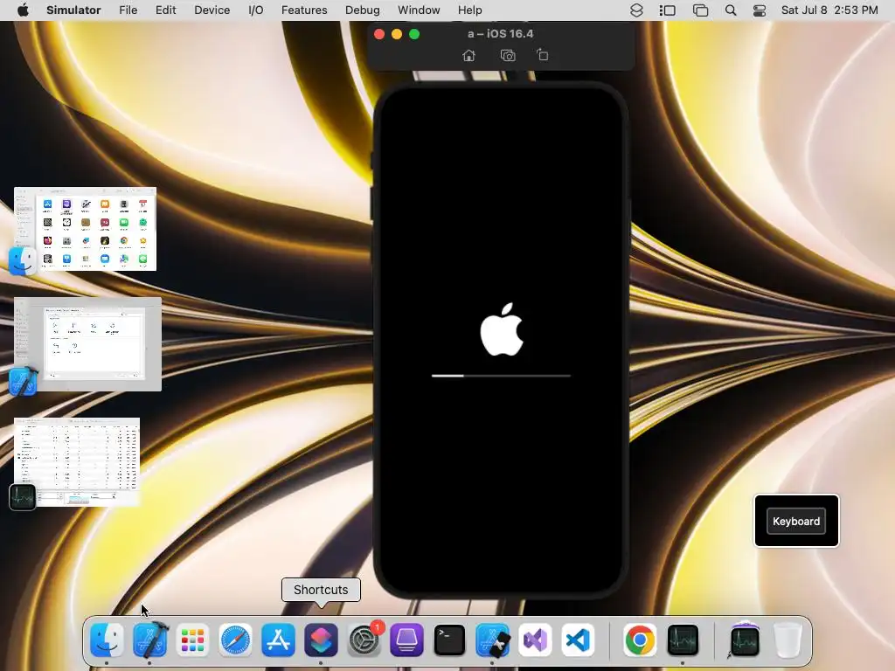Click the boot progress bar on the simulator
This screenshot has height=671, width=895.
pos(501,376)
